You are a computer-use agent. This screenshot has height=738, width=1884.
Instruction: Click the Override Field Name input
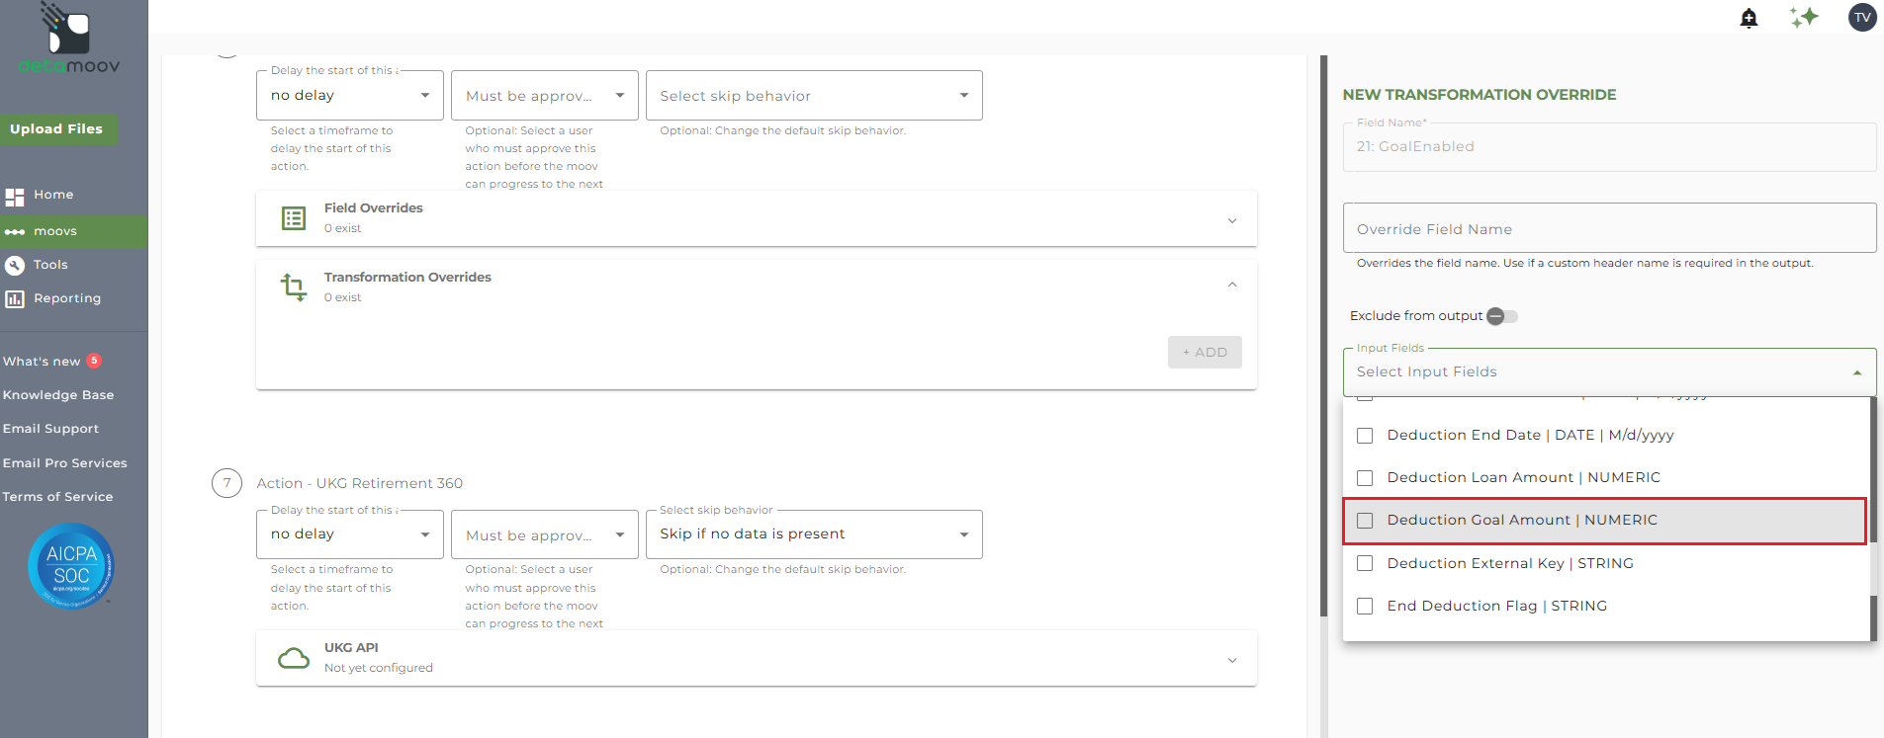point(1608,229)
